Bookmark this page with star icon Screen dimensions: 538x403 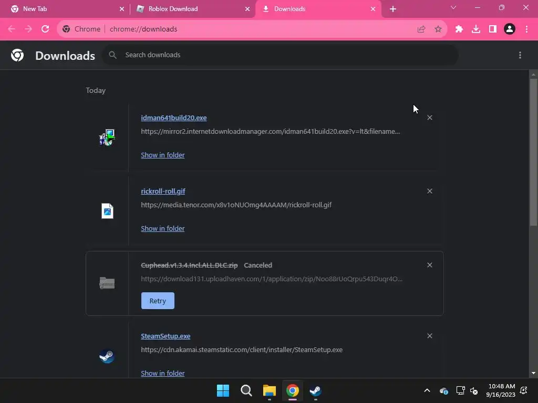click(x=438, y=29)
